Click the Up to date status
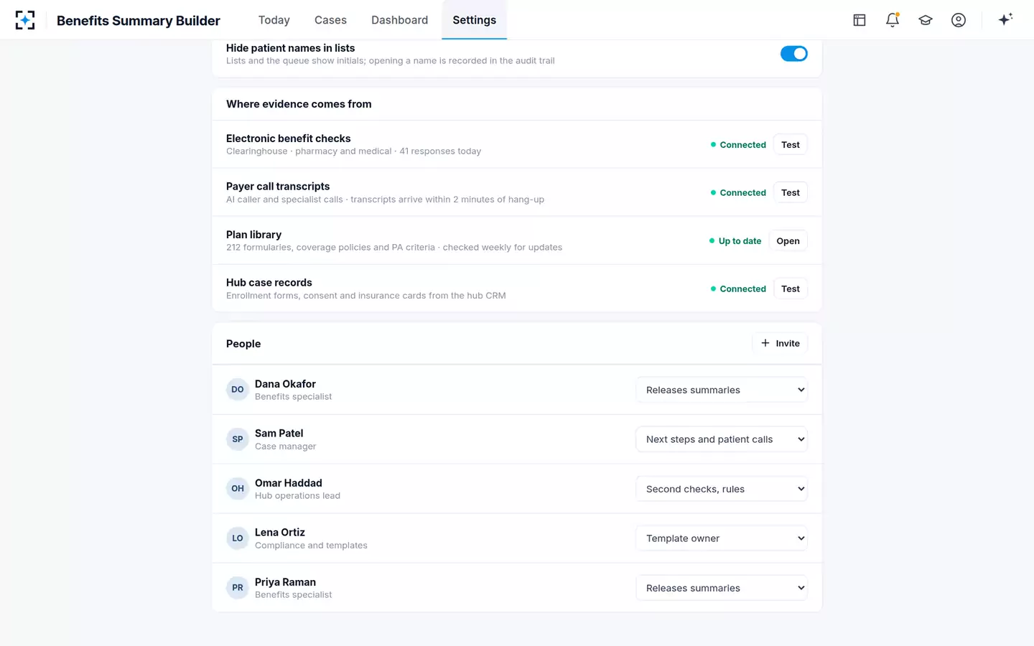Screen dimensions: 1034x646 click(x=735, y=241)
